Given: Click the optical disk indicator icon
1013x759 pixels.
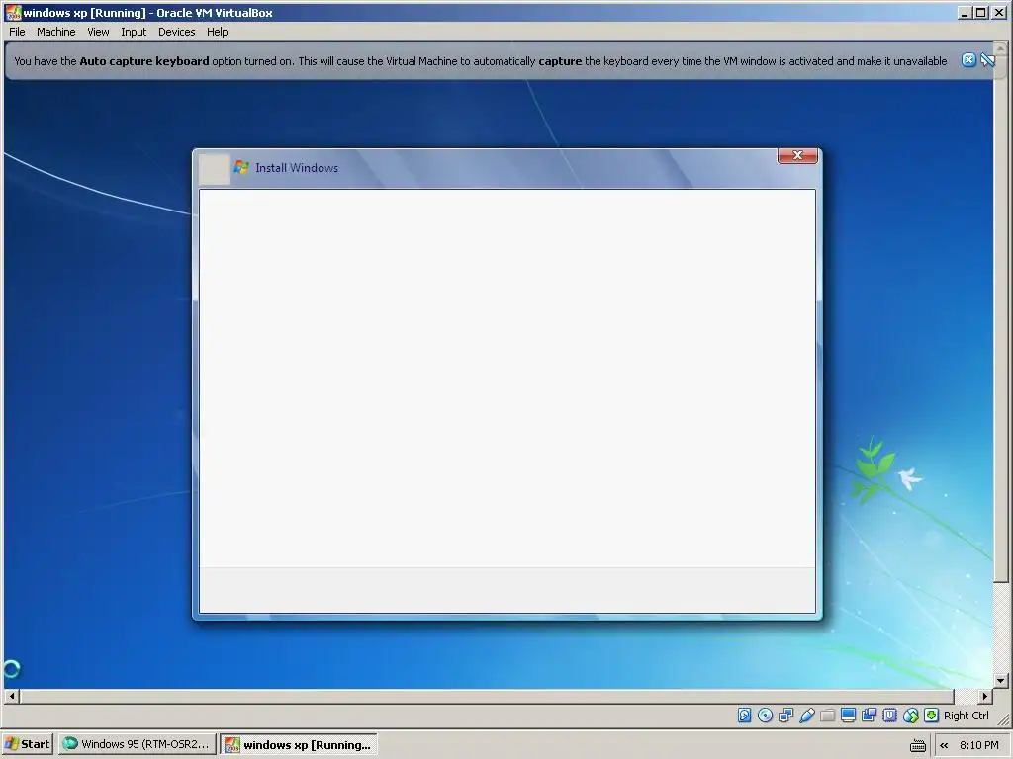Looking at the screenshot, I should click(x=765, y=716).
